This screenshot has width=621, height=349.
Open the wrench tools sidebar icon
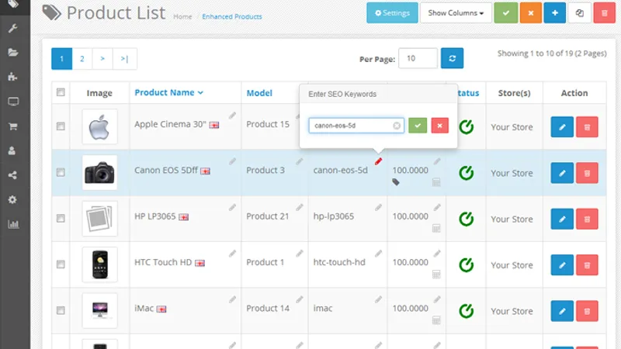12,28
